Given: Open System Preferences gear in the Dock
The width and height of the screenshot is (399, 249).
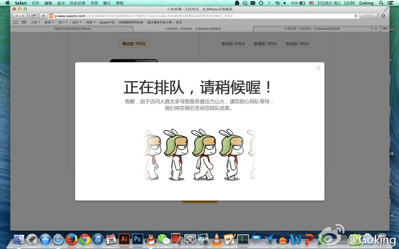Looking at the screenshot, I should click(190, 239).
